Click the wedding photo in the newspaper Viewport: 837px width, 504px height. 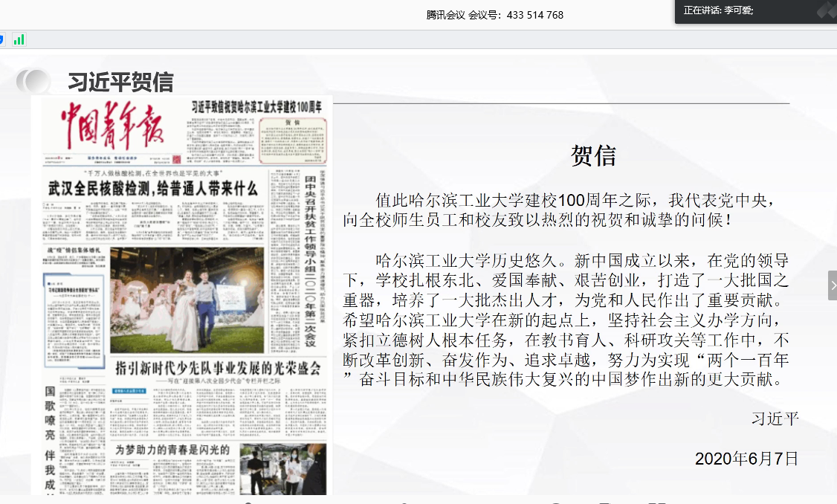(x=186, y=300)
